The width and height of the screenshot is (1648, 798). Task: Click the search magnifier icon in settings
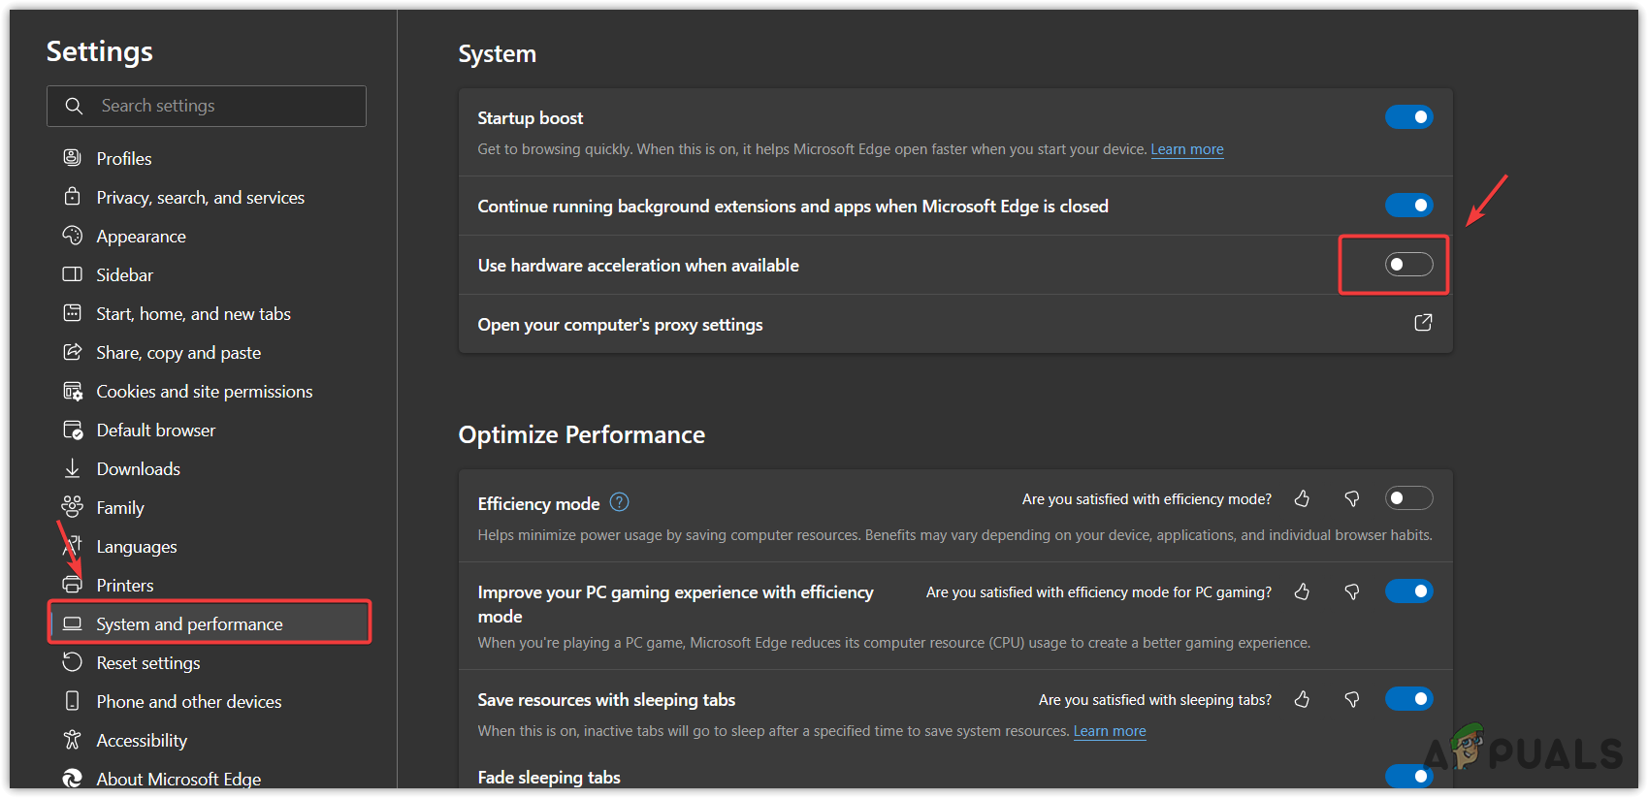click(x=74, y=106)
